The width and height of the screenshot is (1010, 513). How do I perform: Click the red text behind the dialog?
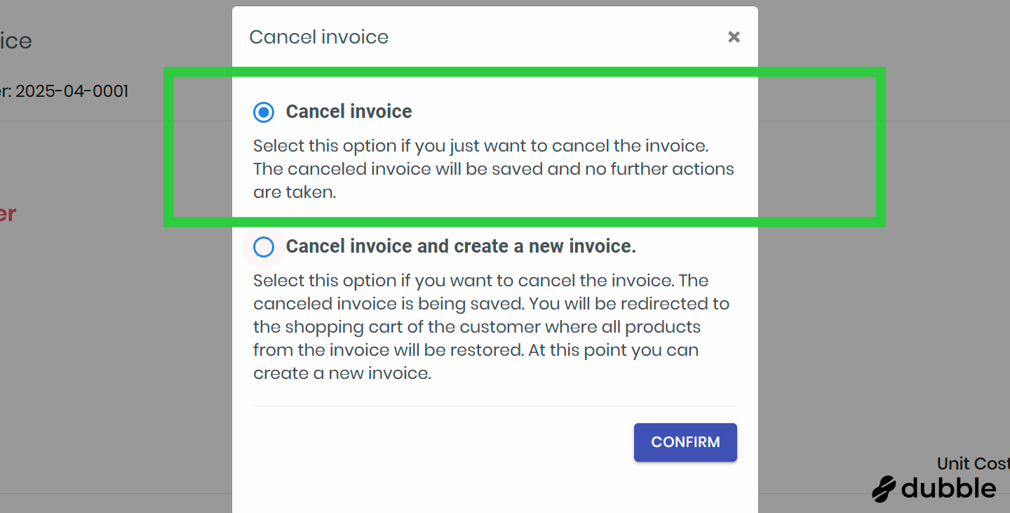pos(7,214)
